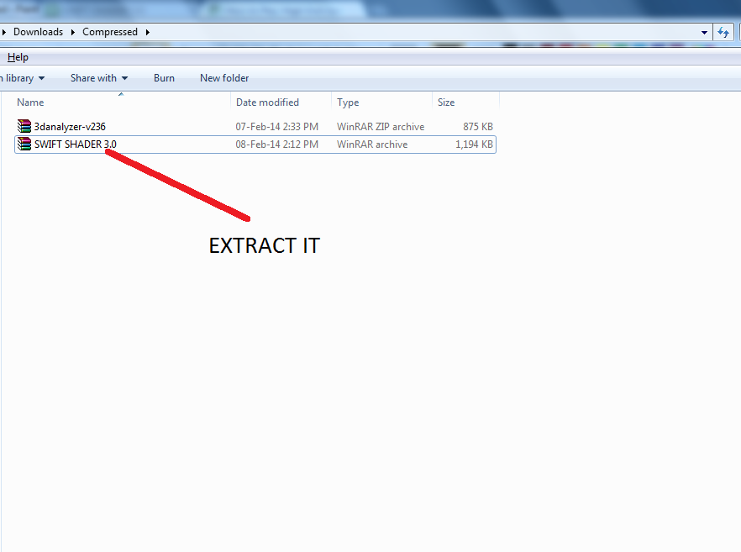
Task: Click date 08-Feb-14 2:12 PM
Action: tap(277, 145)
